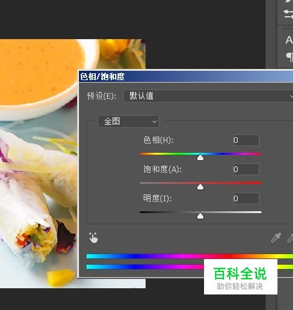This screenshot has height=310, width=293.
Task: Click the 饱和度 saturation slider handle
Action: pos(200,187)
